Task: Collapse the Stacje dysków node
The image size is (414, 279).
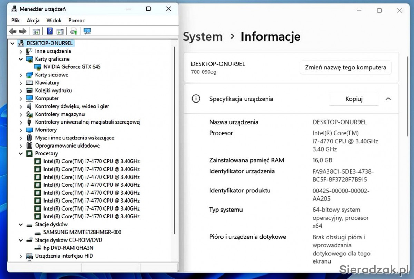Action: coord(21,225)
